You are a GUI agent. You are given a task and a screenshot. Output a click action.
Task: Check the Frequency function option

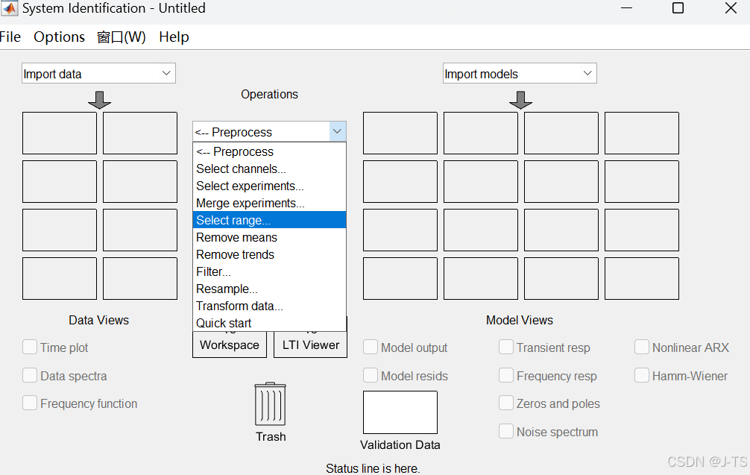[30, 403]
